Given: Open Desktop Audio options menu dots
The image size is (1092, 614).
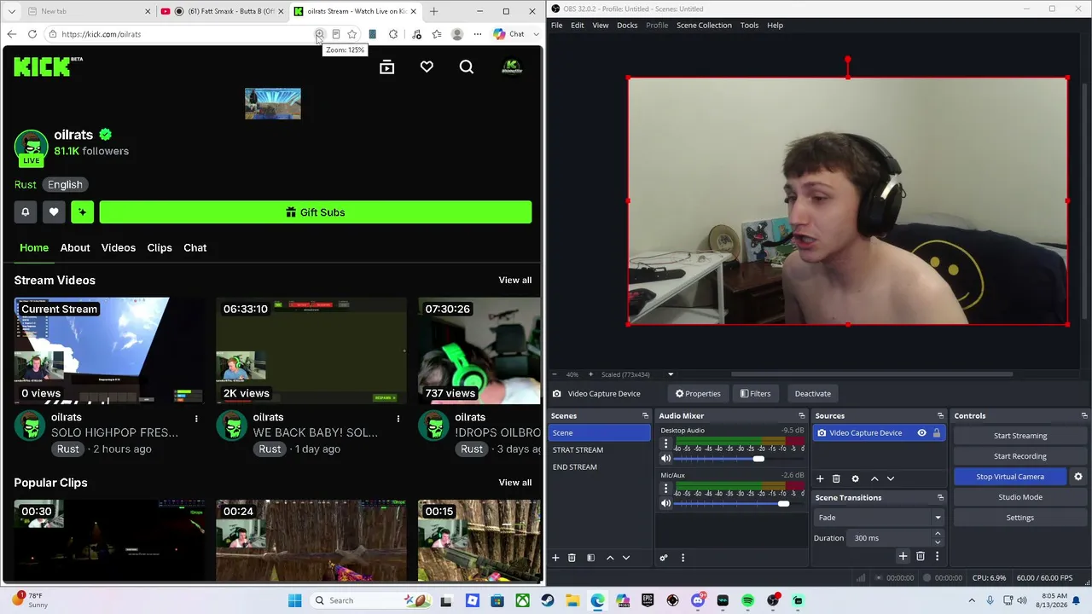Looking at the screenshot, I should [665, 443].
